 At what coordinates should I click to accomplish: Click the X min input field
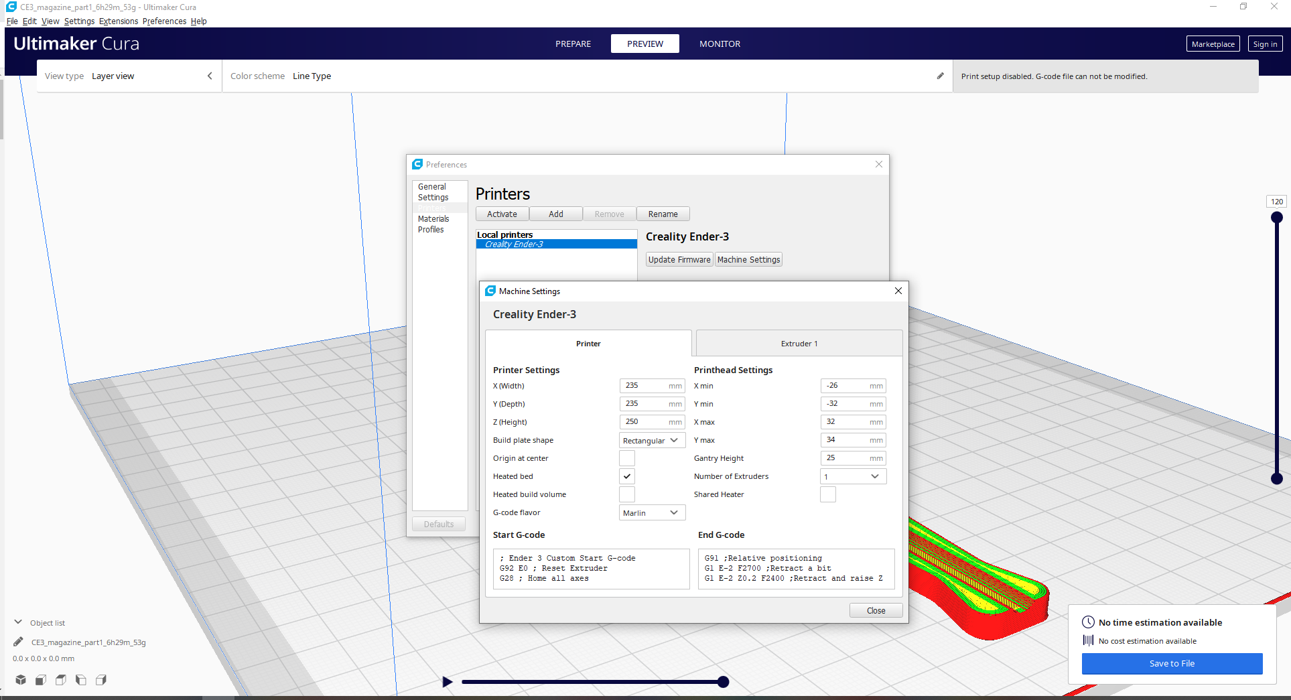point(853,386)
